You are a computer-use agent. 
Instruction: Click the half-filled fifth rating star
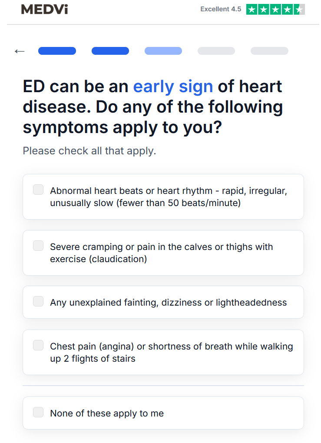tap(299, 9)
